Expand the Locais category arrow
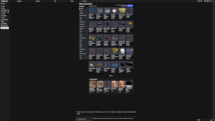Screen dimensions: 215x121 tap(87, 33)
